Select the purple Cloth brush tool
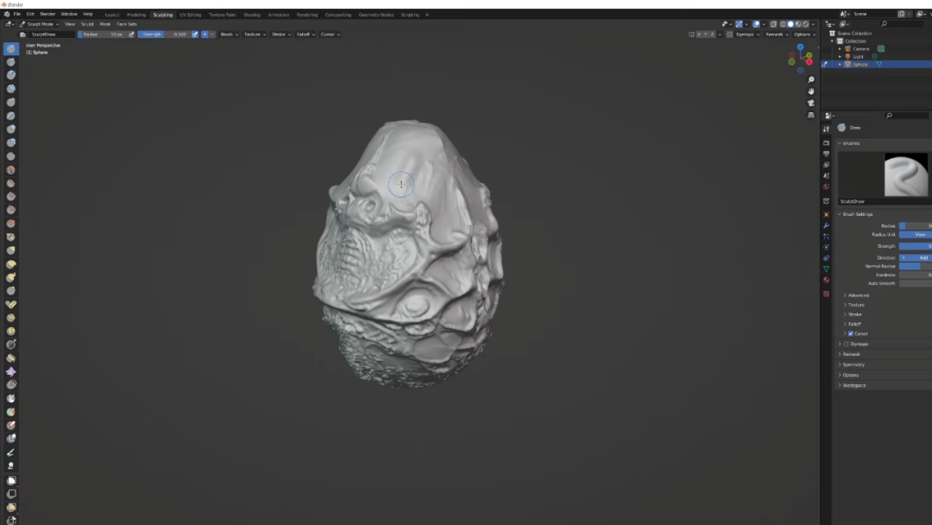This screenshot has height=525, width=932. pos(10,371)
